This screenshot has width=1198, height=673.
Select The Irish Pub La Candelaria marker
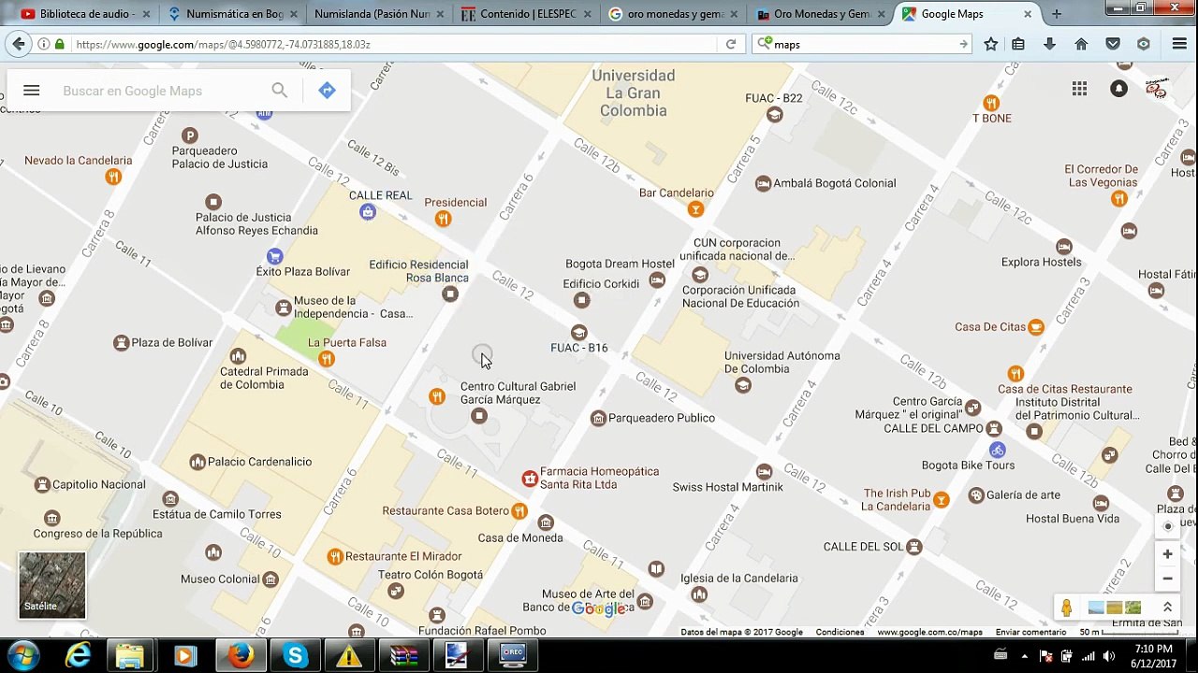coord(941,500)
